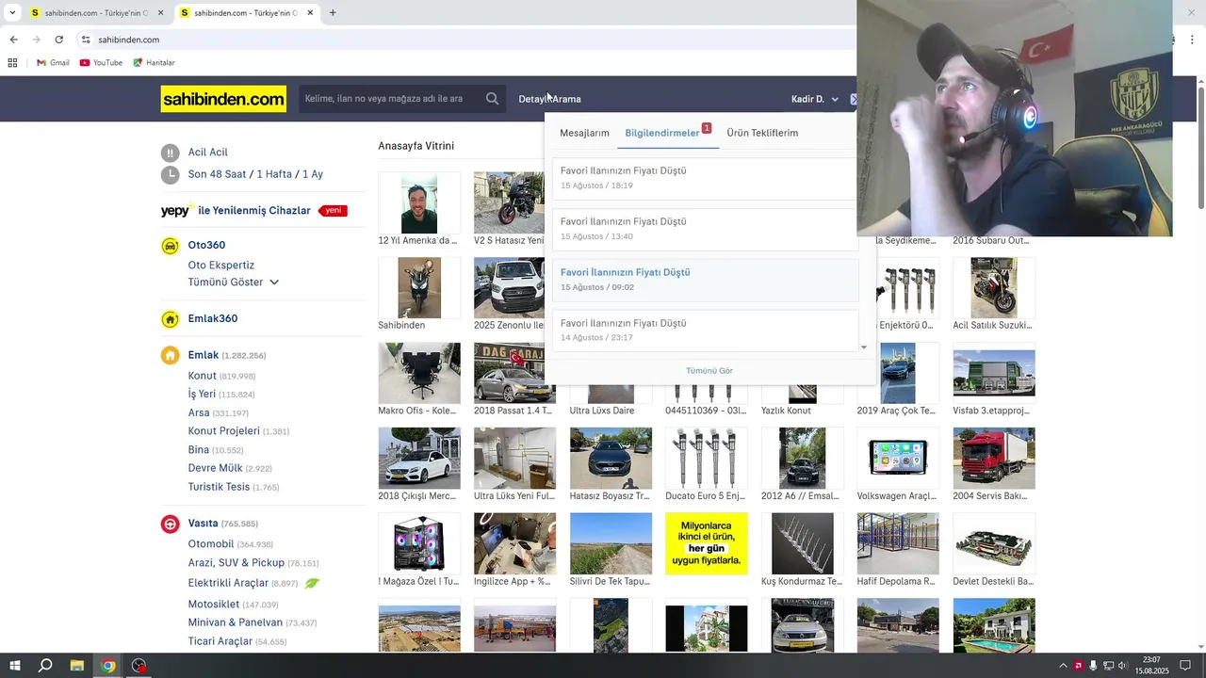Click the yepy logo
The image size is (1206, 678).
[176, 211]
